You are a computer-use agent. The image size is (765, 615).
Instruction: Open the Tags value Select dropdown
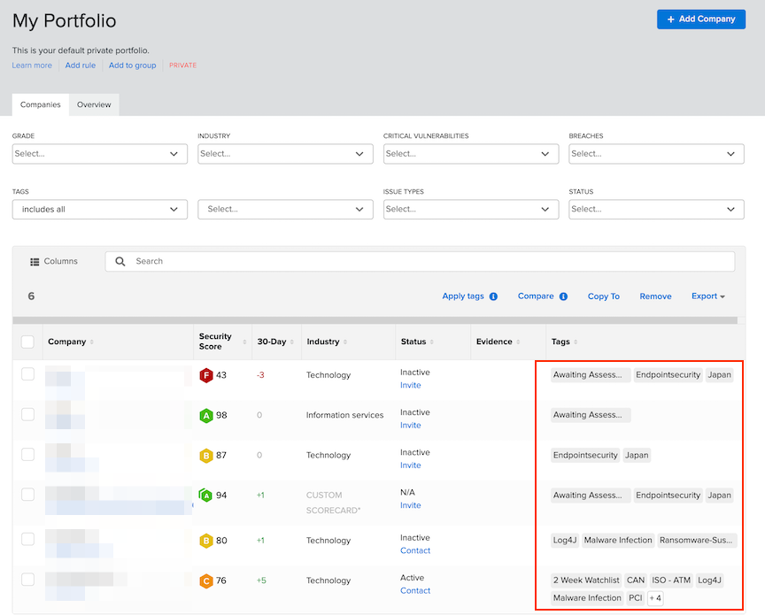pyautogui.click(x=285, y=210)
